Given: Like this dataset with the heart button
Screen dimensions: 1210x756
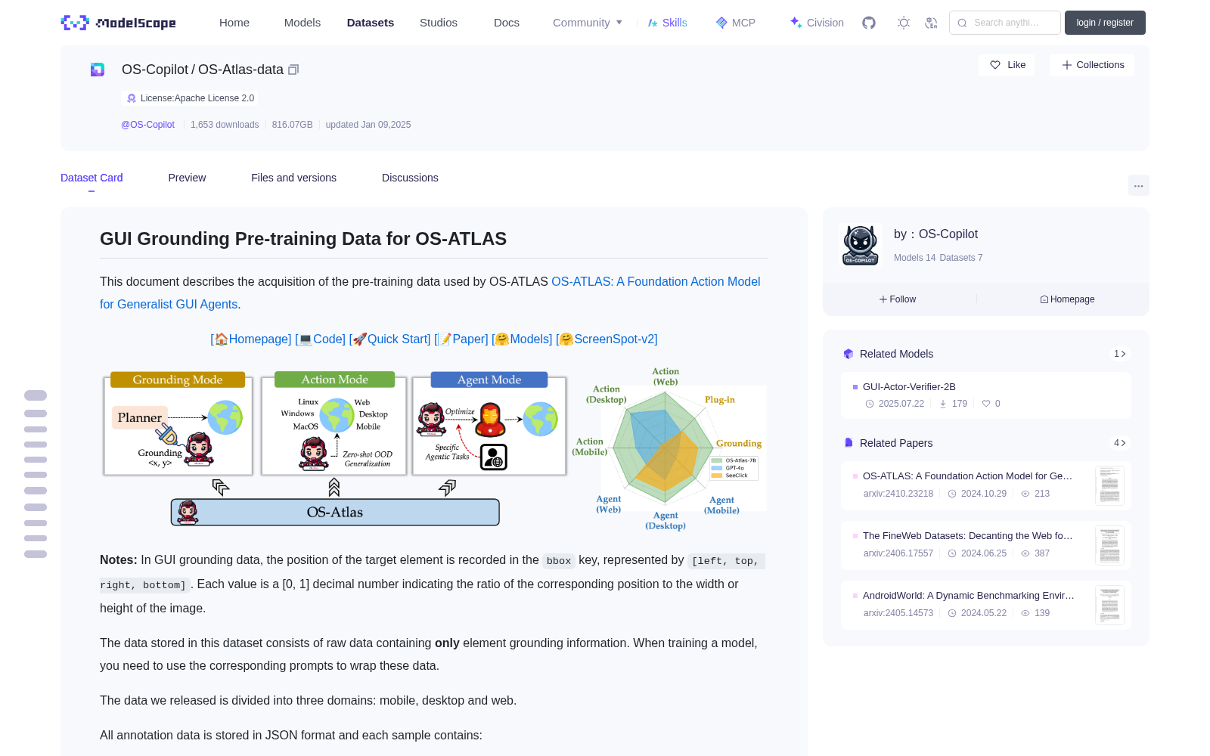Looking at the screenshot, I should (1007, 65).
